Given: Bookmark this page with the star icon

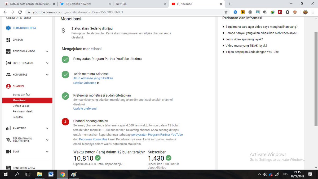Looking at the screenshot, I should point(226,12).
